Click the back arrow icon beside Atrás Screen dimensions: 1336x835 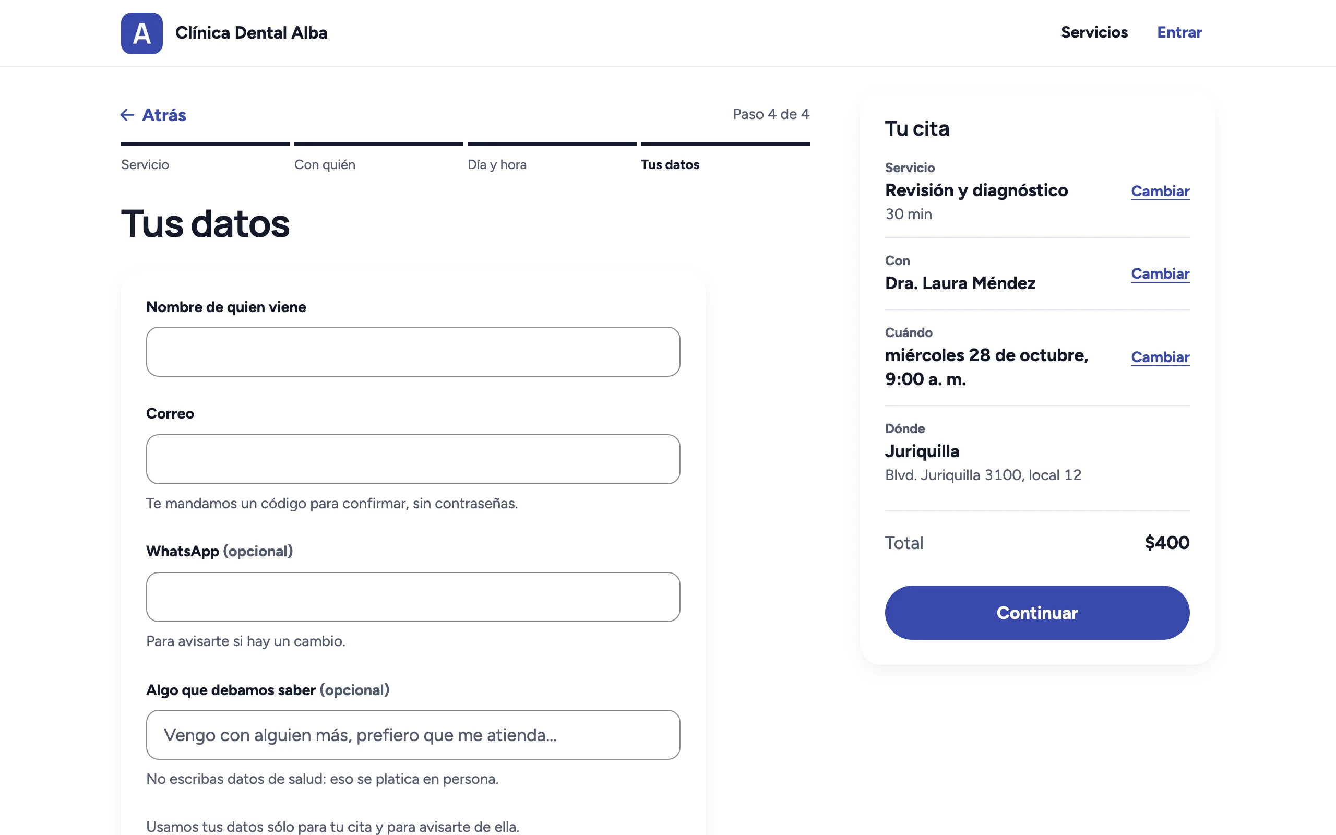(x=127, y=115)
